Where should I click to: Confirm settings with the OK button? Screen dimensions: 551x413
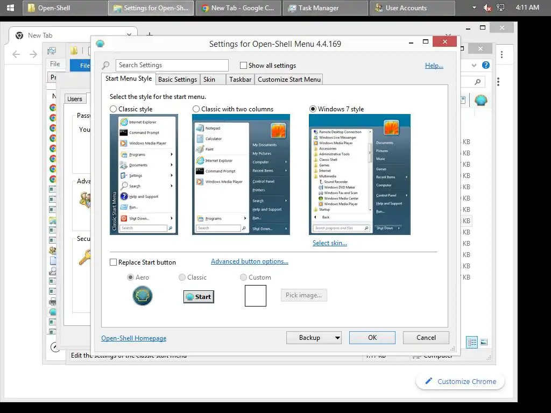[372, 338]
